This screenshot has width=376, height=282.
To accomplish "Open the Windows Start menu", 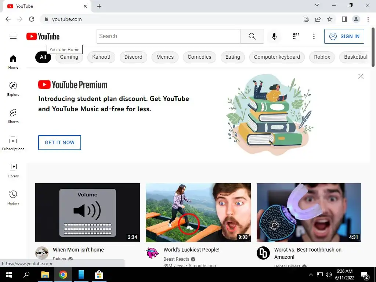I will coord(9,275).
